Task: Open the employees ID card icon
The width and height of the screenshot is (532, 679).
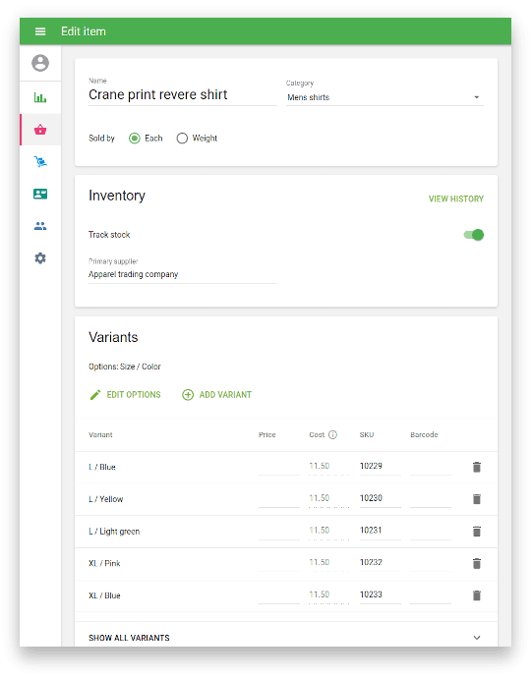Action: 40,194
